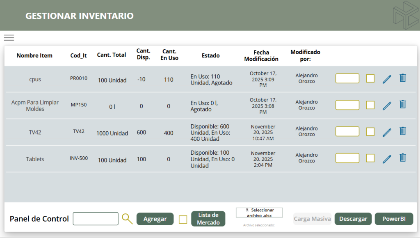Screen dimensions: 420x238
Task: Select the TV42 row checkbox
Action: click(x=370, y=132)
